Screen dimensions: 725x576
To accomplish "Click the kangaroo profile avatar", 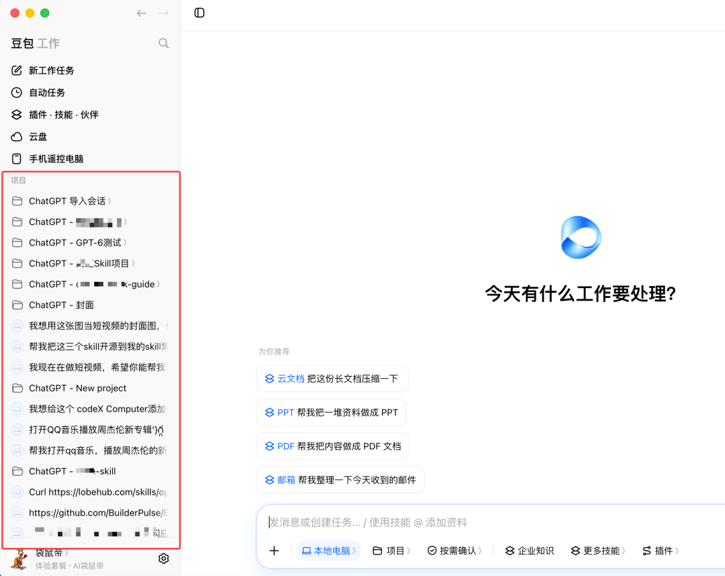I will coord(19,559).
